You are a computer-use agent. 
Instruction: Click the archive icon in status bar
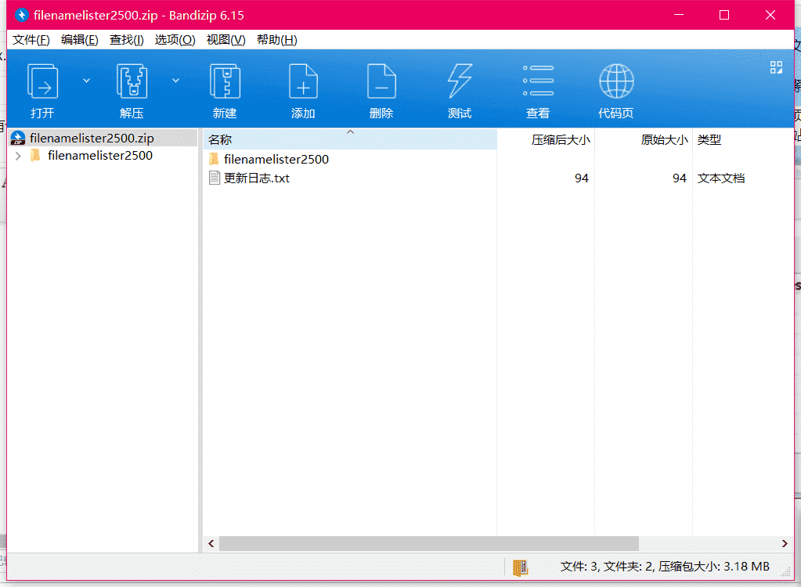[520, 567]
